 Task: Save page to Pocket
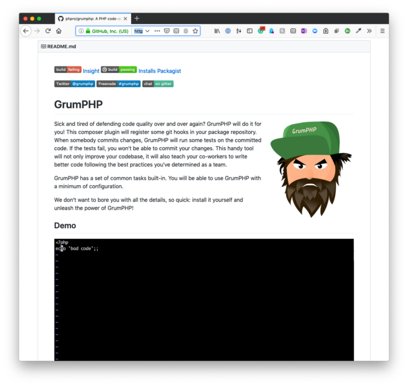coord(167,31)
